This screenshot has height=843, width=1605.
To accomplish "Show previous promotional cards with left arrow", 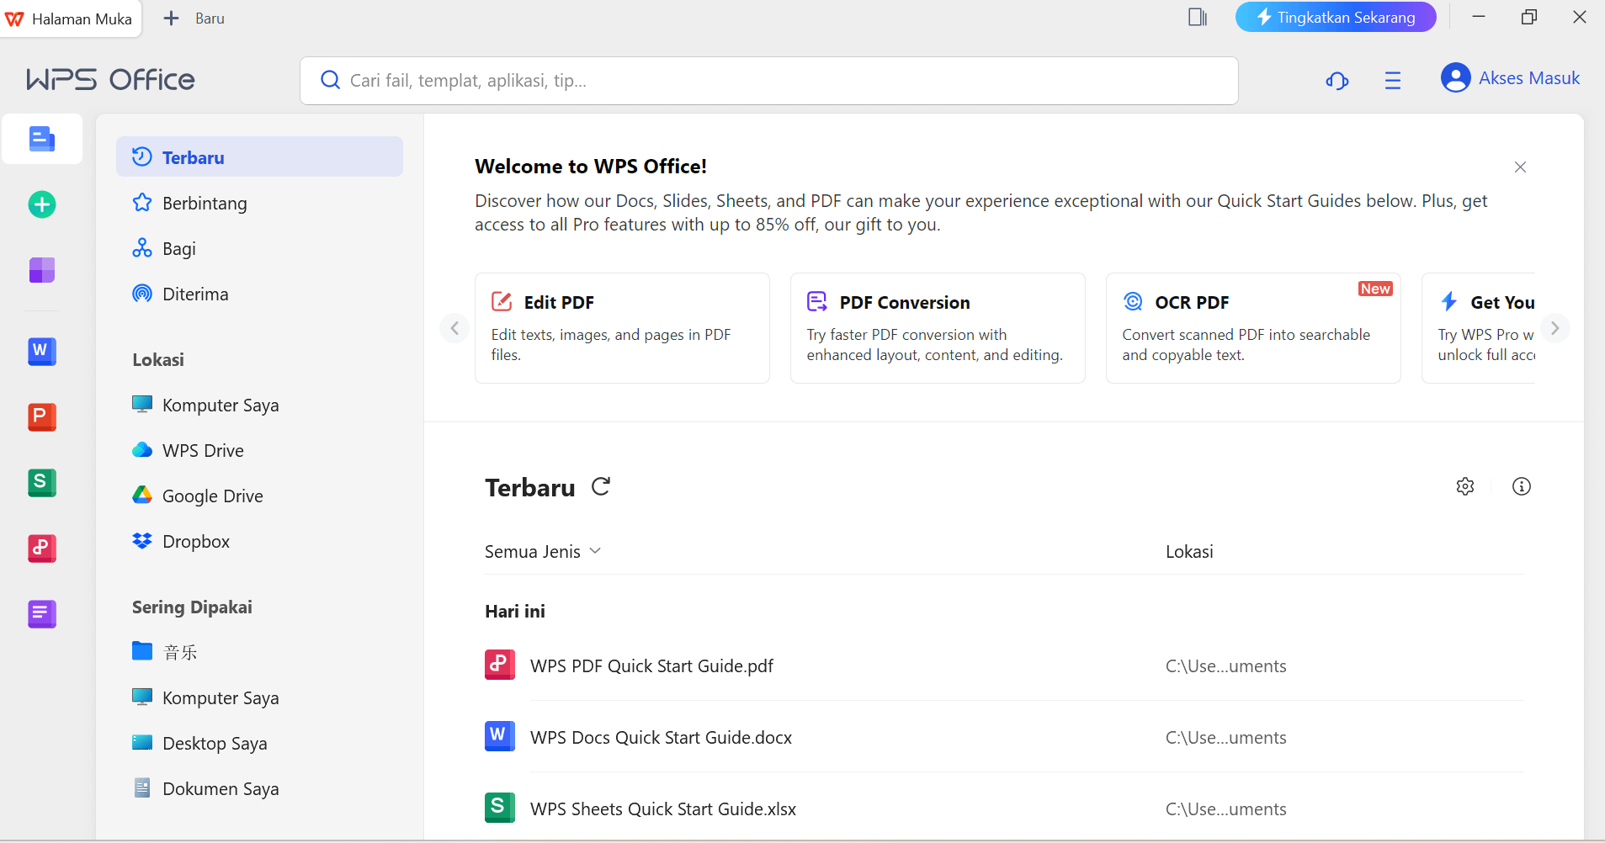I will point(454,328).
